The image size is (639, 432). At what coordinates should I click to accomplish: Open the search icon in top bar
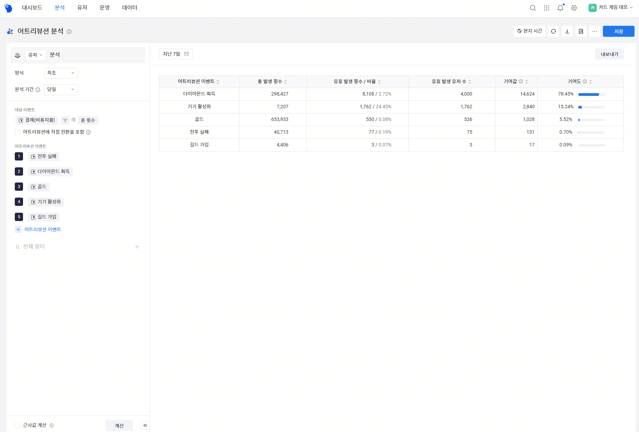coord(533,8)
